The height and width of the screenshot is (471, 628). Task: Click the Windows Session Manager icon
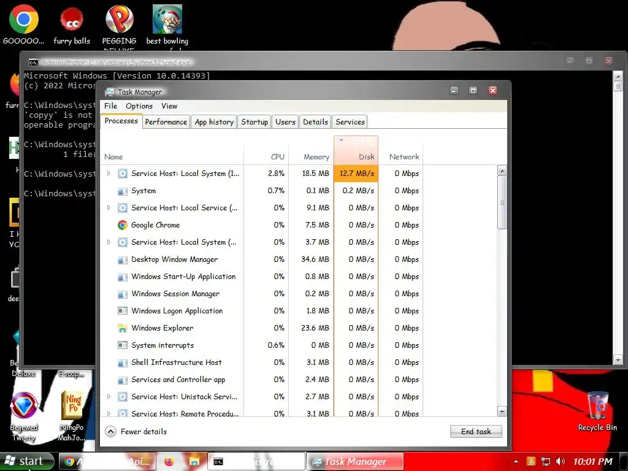[123, 294]
